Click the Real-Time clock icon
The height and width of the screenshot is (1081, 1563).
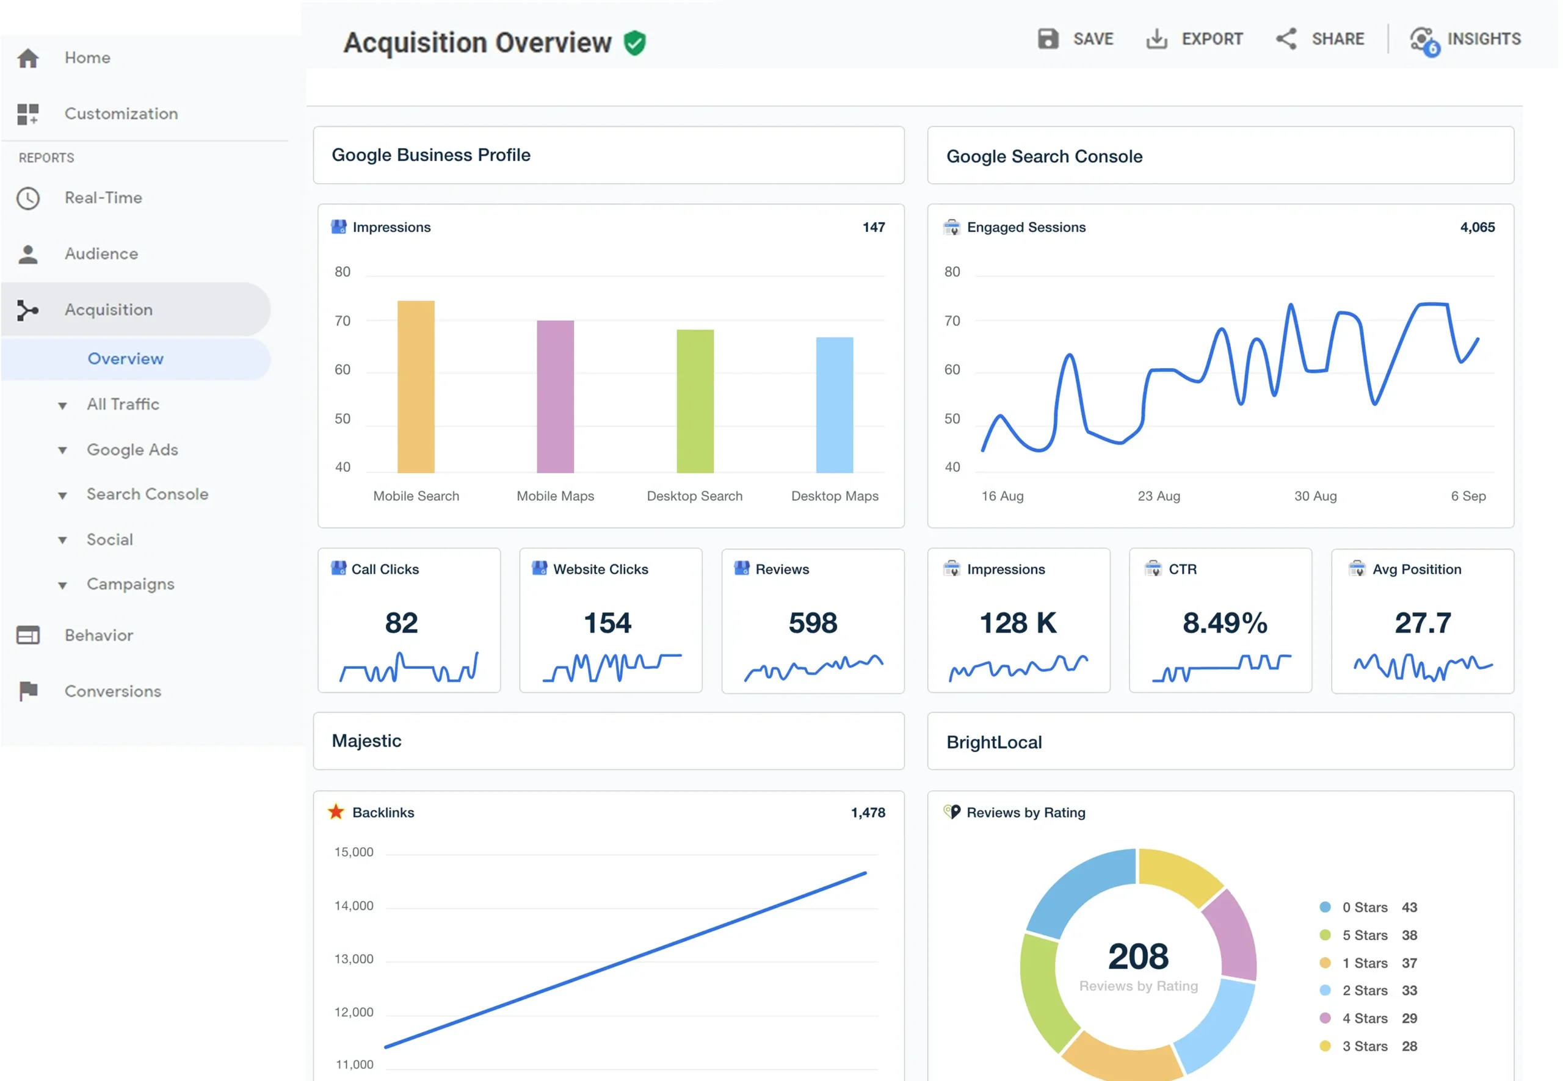(x=27, y=198)
